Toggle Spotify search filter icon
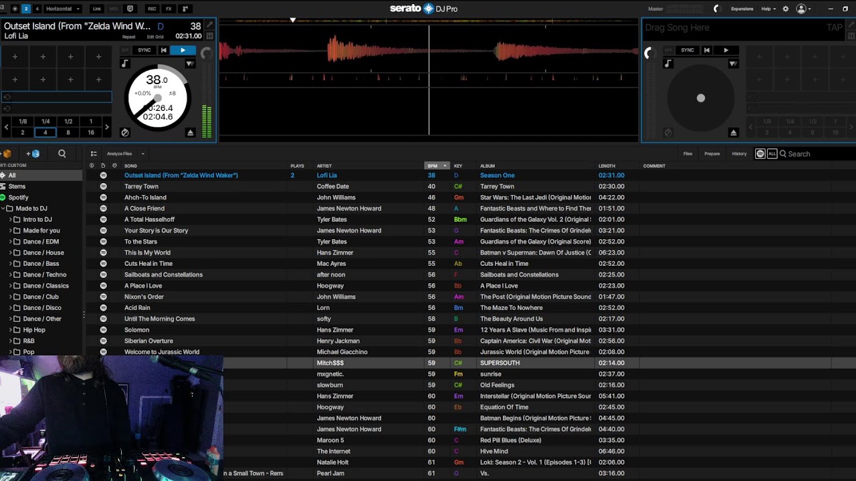This screenshot has height=481, width=856. pos(760,154)
